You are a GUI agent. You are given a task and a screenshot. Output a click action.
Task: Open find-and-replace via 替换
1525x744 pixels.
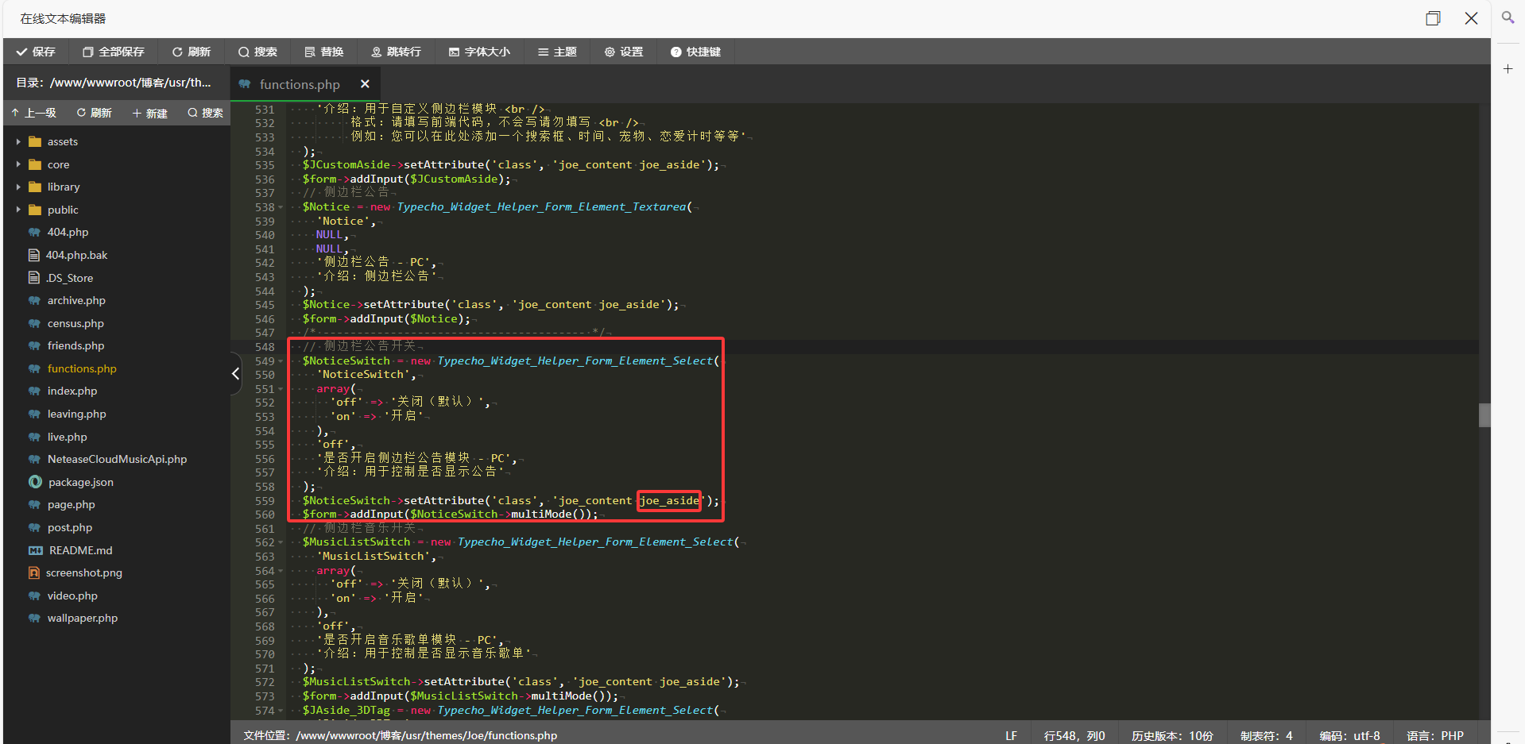(x=323, y=52)
